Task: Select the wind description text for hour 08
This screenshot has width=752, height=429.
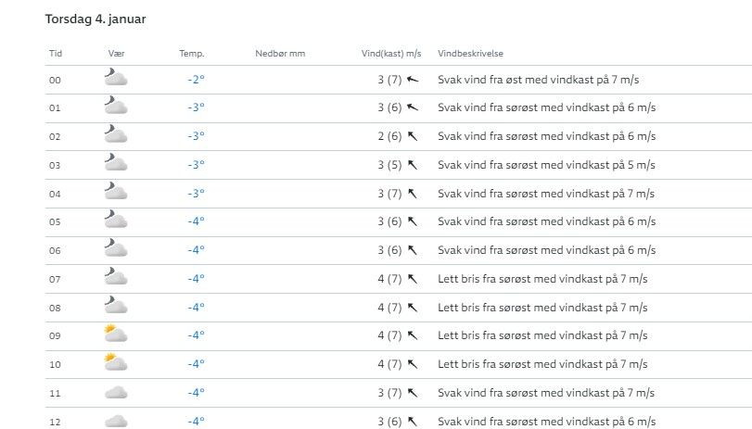Action: 546,308
